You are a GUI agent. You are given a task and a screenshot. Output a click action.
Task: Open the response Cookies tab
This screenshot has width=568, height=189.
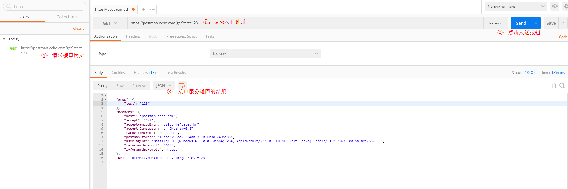click(118, 73)
